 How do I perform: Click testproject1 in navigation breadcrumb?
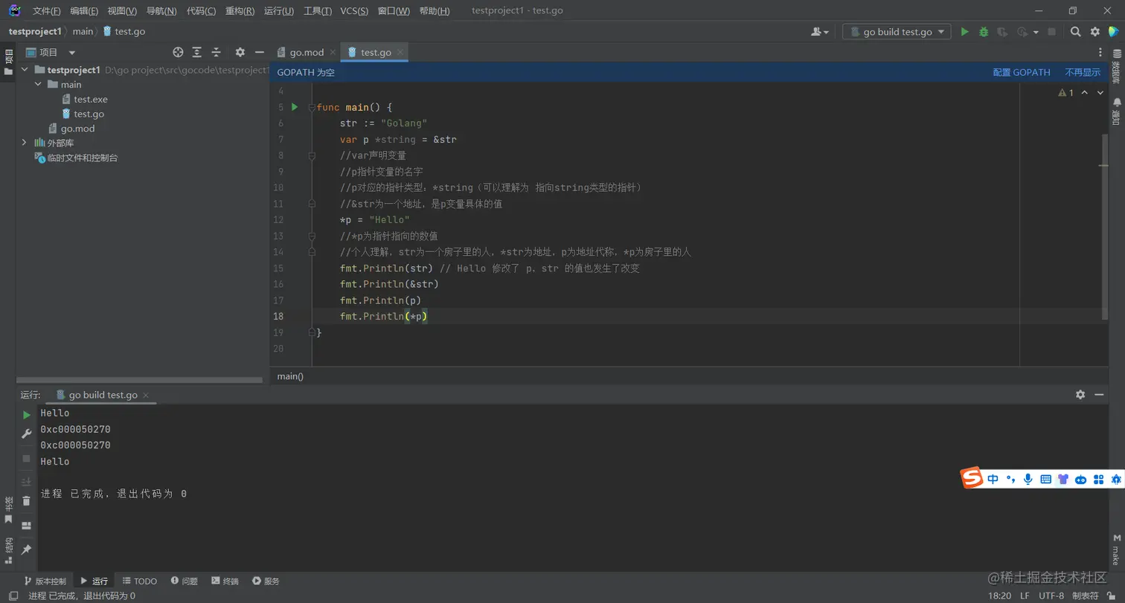[35, 31]
